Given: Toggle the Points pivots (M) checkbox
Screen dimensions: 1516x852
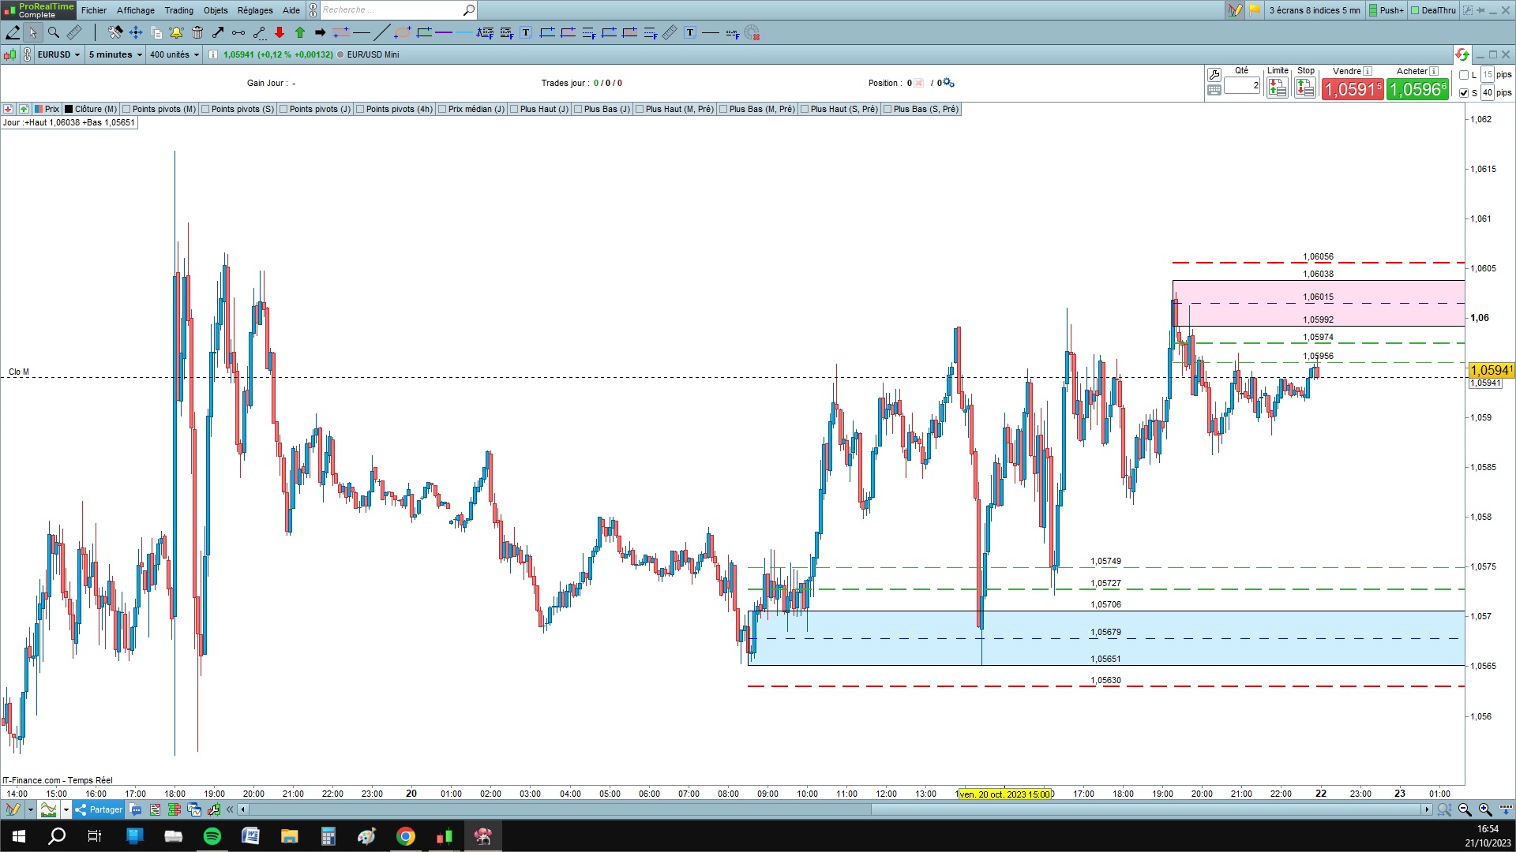Looking at the screenshot, I should pos(127,109).
